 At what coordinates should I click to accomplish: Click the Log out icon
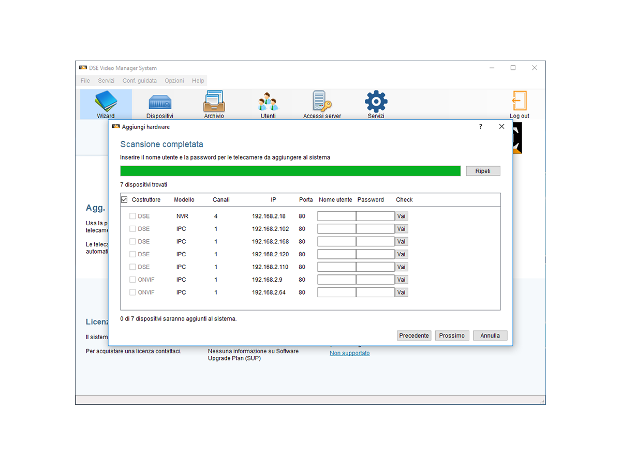tap(519, 103)
